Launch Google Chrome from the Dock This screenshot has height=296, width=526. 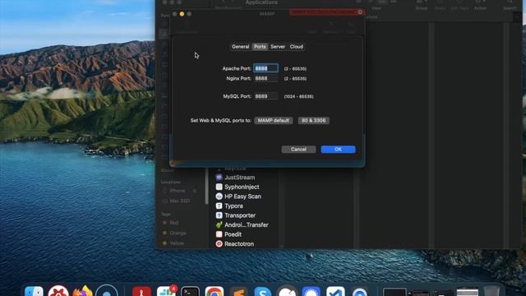coord(215,291)
